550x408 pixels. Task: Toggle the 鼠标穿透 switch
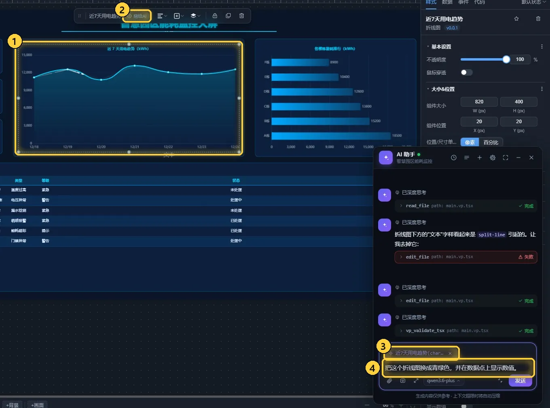[x=466, y=72]
